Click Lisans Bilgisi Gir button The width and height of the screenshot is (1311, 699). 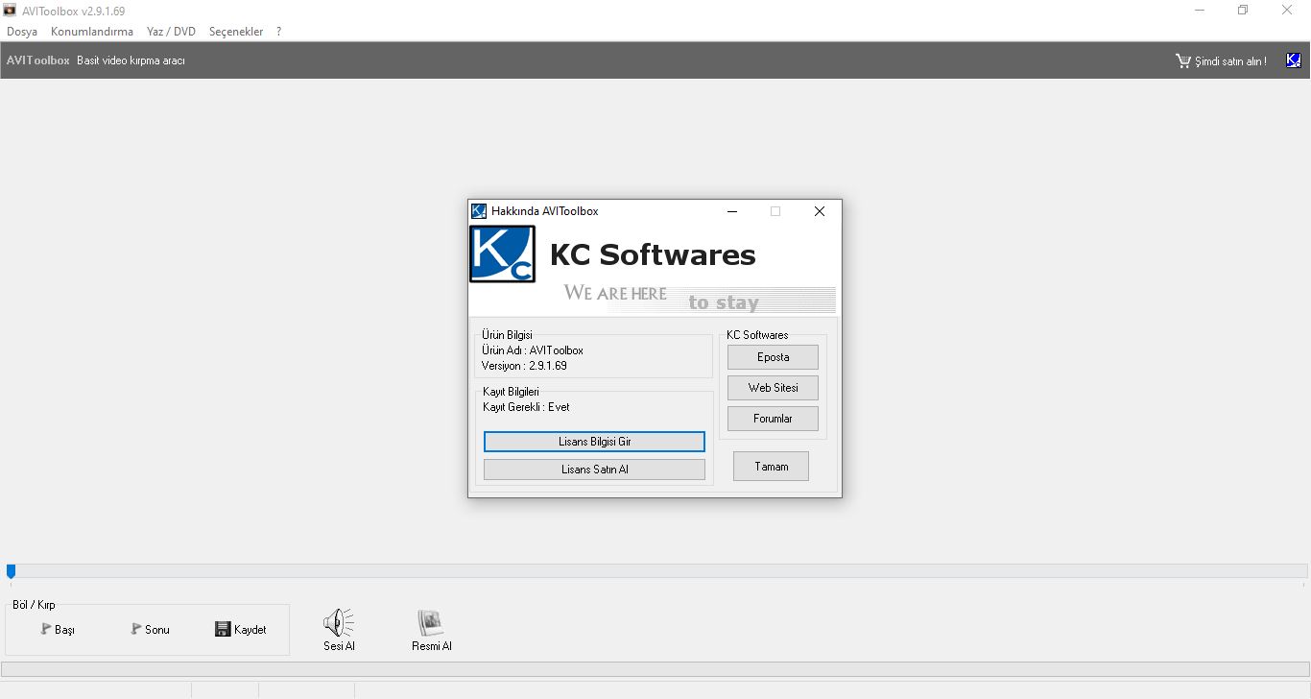594,442
